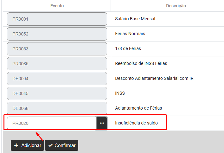Click the DE0045 event field
This screenshot has width=224, height=153.
[57, 93]
